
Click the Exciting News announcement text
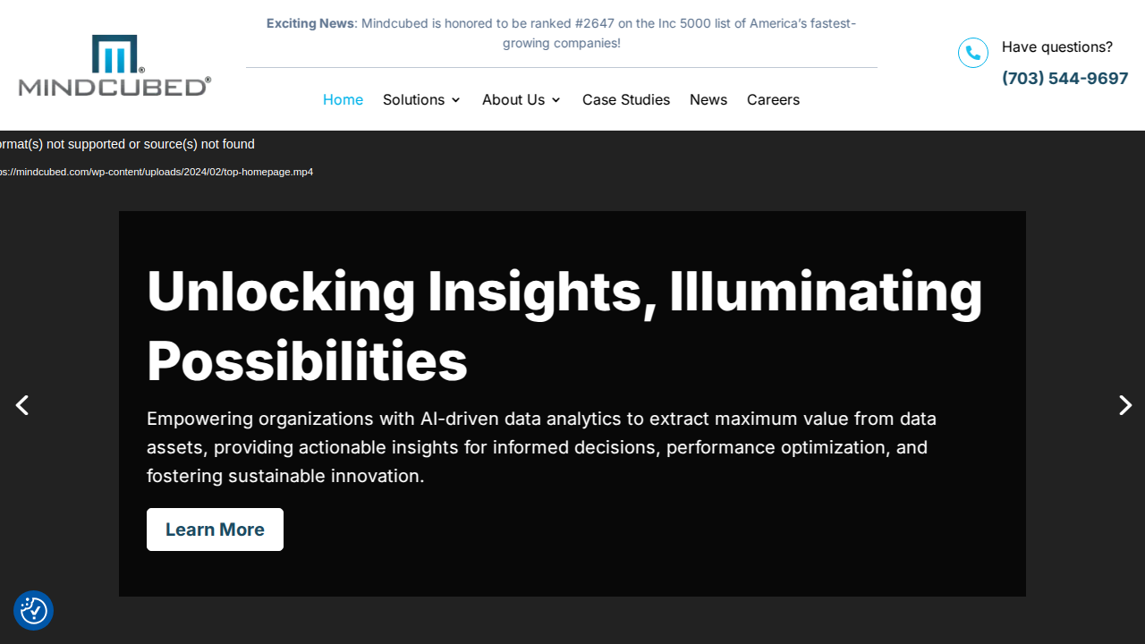tap(561, 33)
